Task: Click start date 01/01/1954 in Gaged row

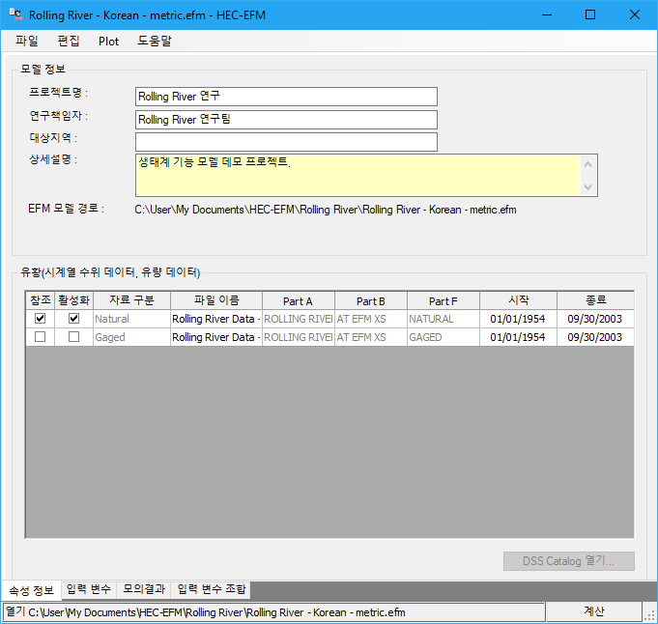Action: 518,337
